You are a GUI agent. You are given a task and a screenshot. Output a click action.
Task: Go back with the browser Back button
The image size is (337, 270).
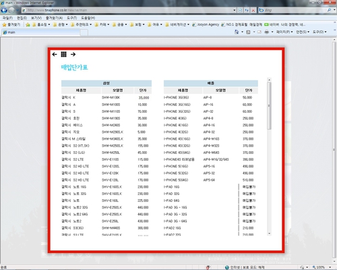pos(4,10)
